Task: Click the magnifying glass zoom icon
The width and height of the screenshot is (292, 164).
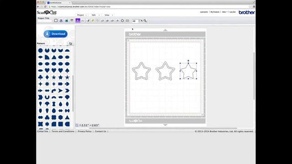Action: coord(145,20)
